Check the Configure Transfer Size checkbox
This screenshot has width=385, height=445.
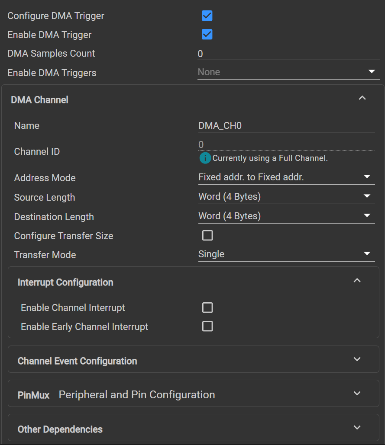tap(207, 236)
